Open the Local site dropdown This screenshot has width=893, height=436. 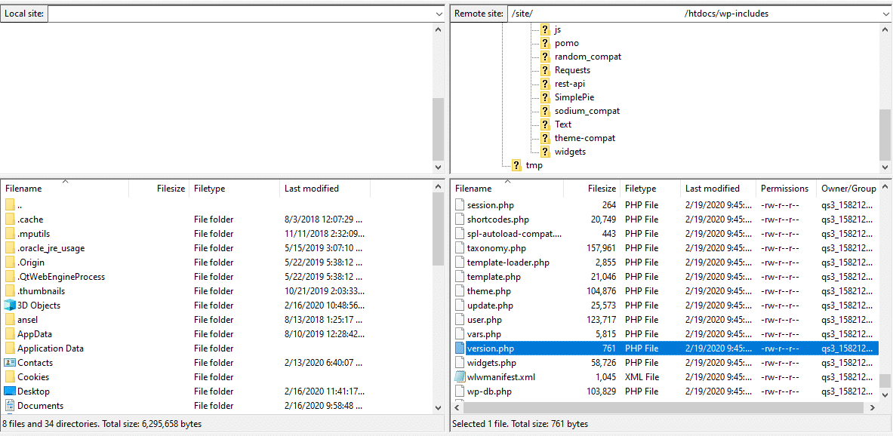(440, 13)
